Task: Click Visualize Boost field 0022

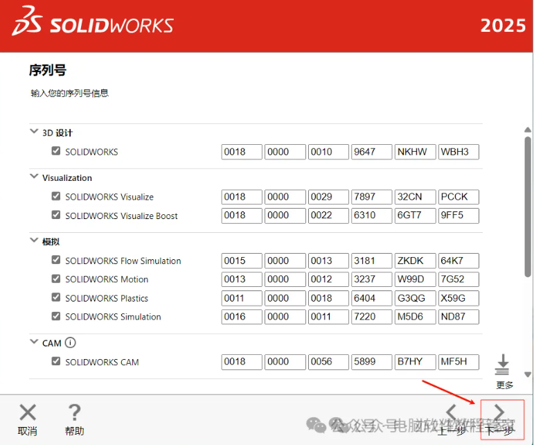Action: (328, 216)
